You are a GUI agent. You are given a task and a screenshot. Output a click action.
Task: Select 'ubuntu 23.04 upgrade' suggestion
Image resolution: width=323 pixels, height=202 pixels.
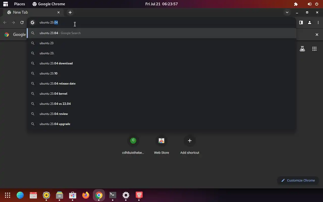(x=161, y=124)
